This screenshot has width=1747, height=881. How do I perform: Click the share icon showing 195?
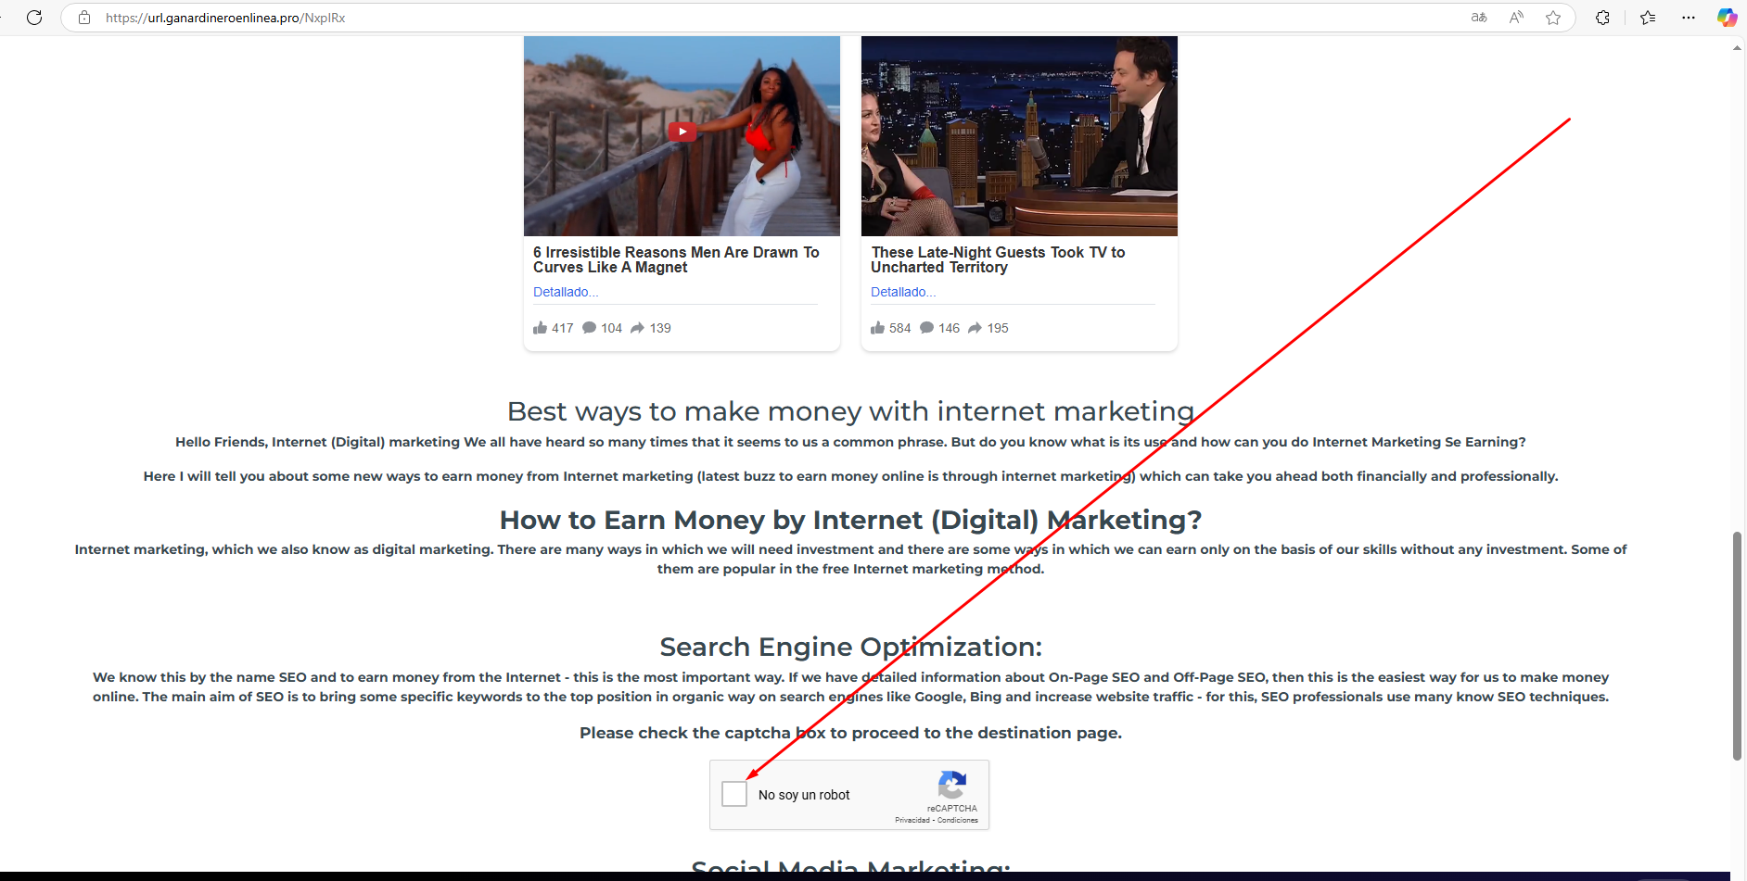(976, 328)
